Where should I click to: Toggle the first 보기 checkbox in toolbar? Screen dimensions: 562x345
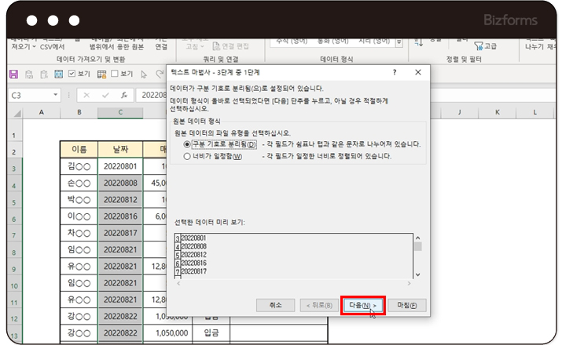73,74
